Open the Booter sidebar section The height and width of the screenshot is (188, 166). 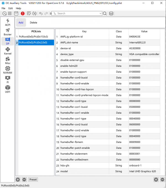8,32
